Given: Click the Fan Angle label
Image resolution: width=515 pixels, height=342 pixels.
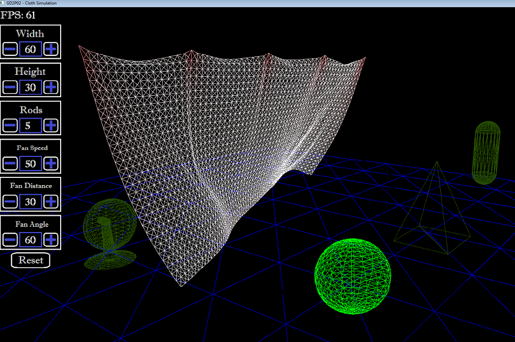Looking at the screenshot, I should pyautogui.click(x=32, y=224).
